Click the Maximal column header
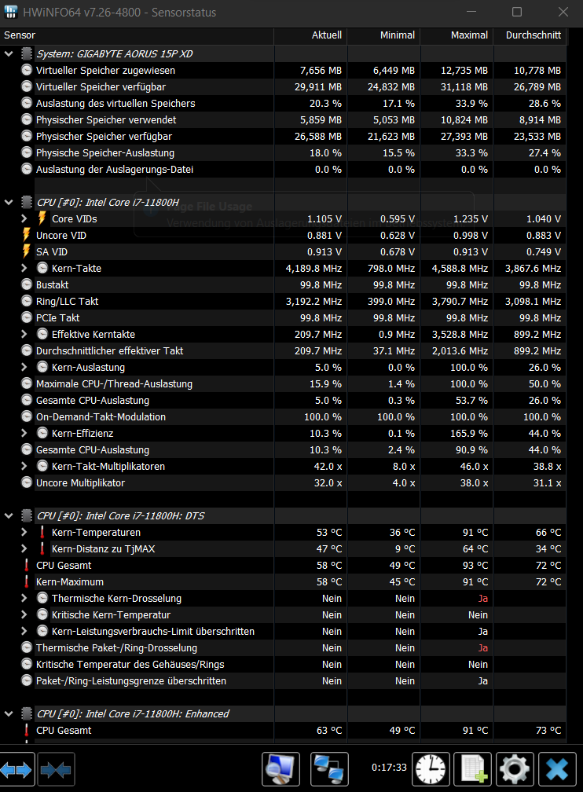The width and height of the screenshot is (583, 792). (456, 35)
